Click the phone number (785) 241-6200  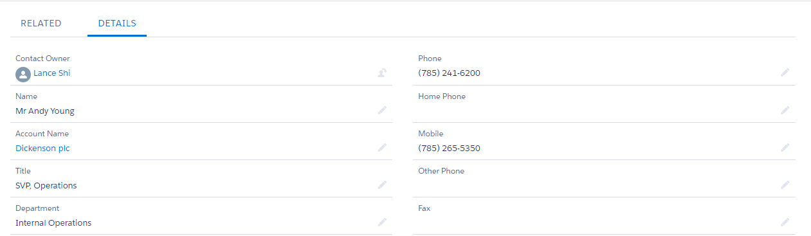click(449, 73)
